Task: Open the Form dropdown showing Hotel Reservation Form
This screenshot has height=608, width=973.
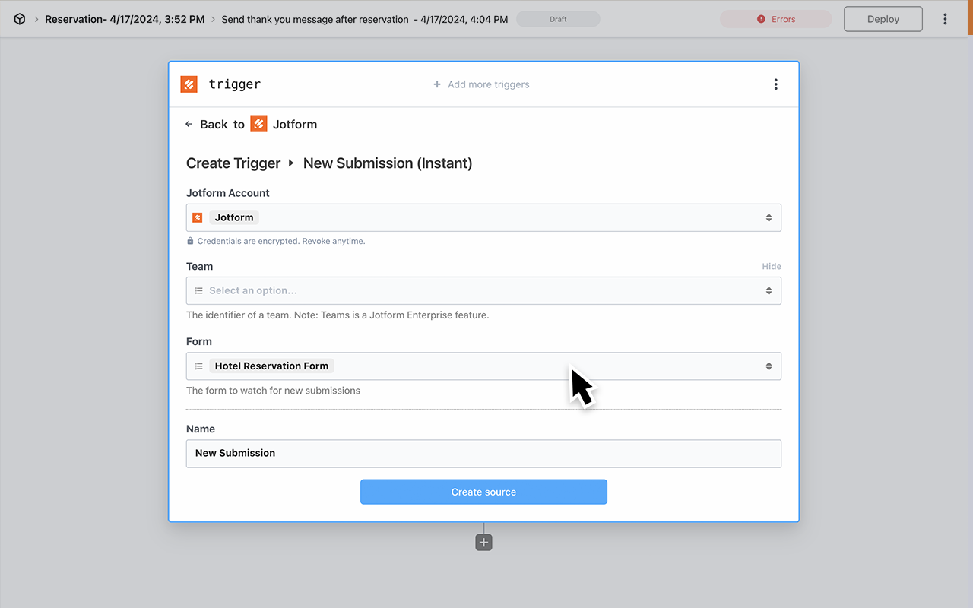Action: 769,366
